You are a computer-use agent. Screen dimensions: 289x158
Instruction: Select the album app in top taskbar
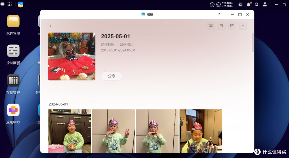[20, 4]
